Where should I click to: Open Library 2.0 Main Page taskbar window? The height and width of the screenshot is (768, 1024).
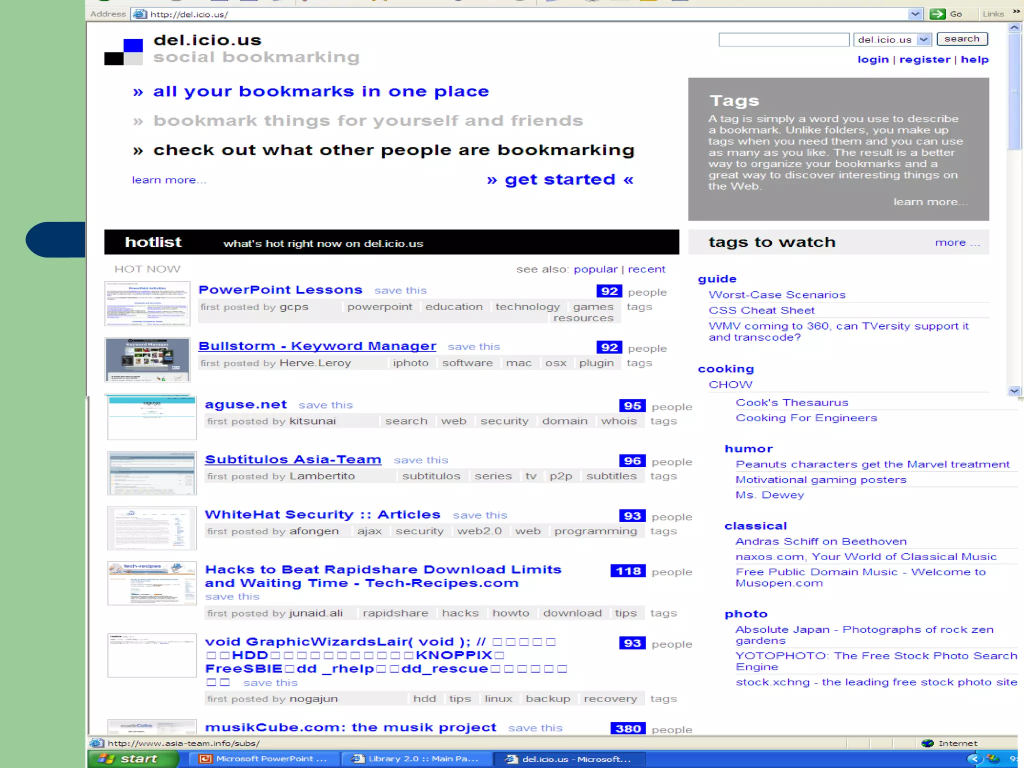tap(416, 758)
